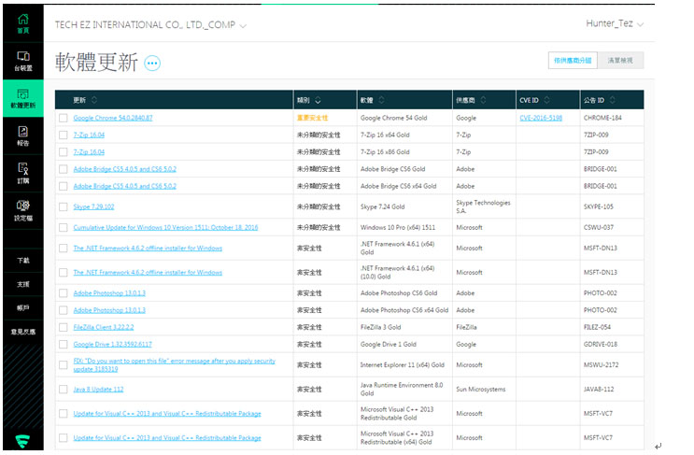Sort by the CVE ID column arrows
Viewport: 694px width, 455px height.
[547, 100]
